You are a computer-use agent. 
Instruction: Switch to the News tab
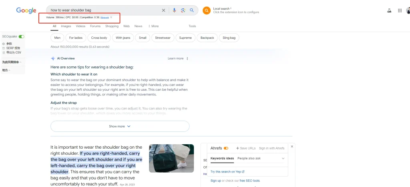(x=138, y=26)
